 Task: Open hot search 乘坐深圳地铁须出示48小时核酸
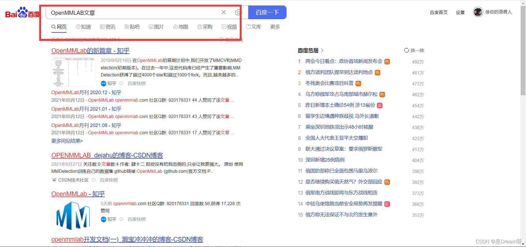point(339,127)
